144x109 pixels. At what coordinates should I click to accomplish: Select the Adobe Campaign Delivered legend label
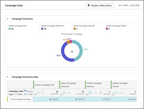(x=52, y=26)
